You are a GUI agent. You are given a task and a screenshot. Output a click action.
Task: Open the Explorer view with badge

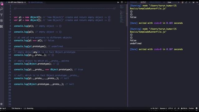pyautogui.click(x=2, y=3)
